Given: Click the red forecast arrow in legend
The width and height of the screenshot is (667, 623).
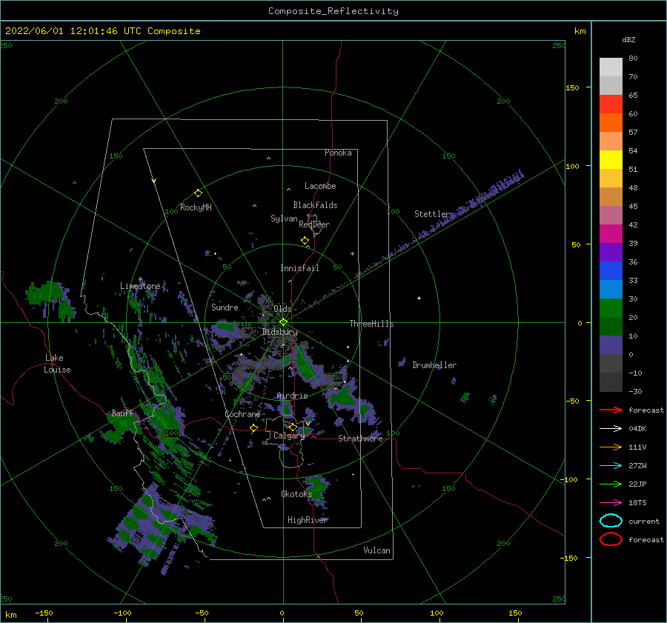Looking at the screenshot, I should click(x=611, y=410).
